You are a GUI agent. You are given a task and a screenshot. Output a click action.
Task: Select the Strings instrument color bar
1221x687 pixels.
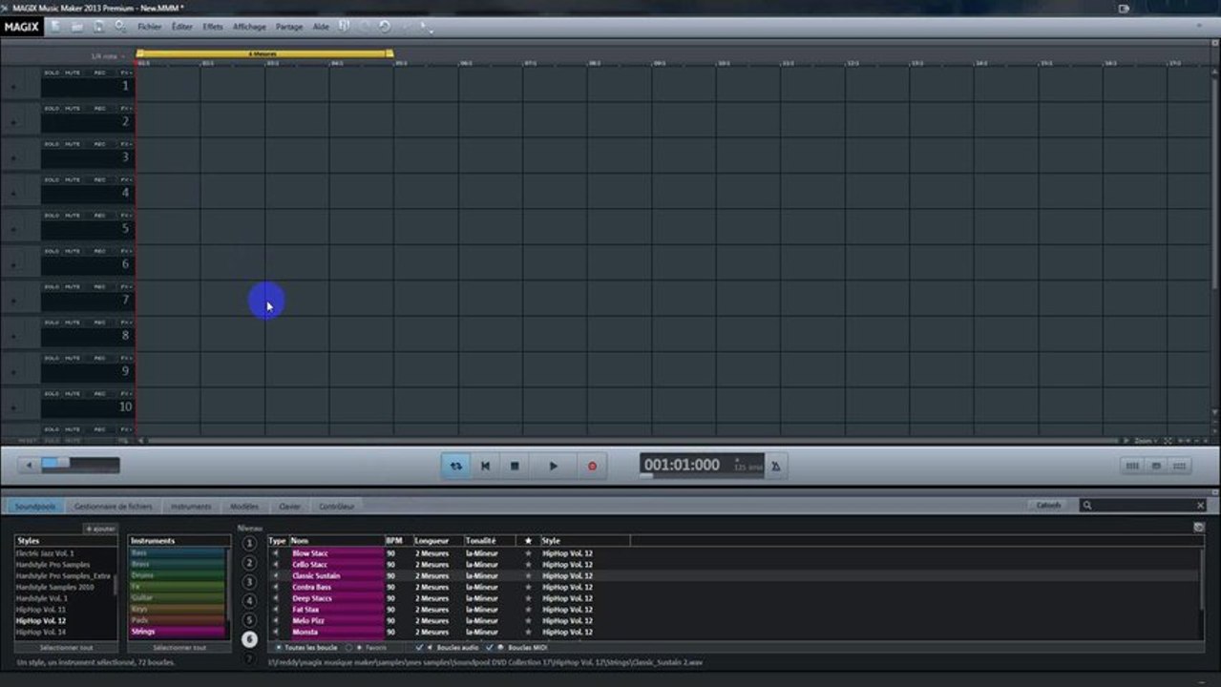click(177, 632)
